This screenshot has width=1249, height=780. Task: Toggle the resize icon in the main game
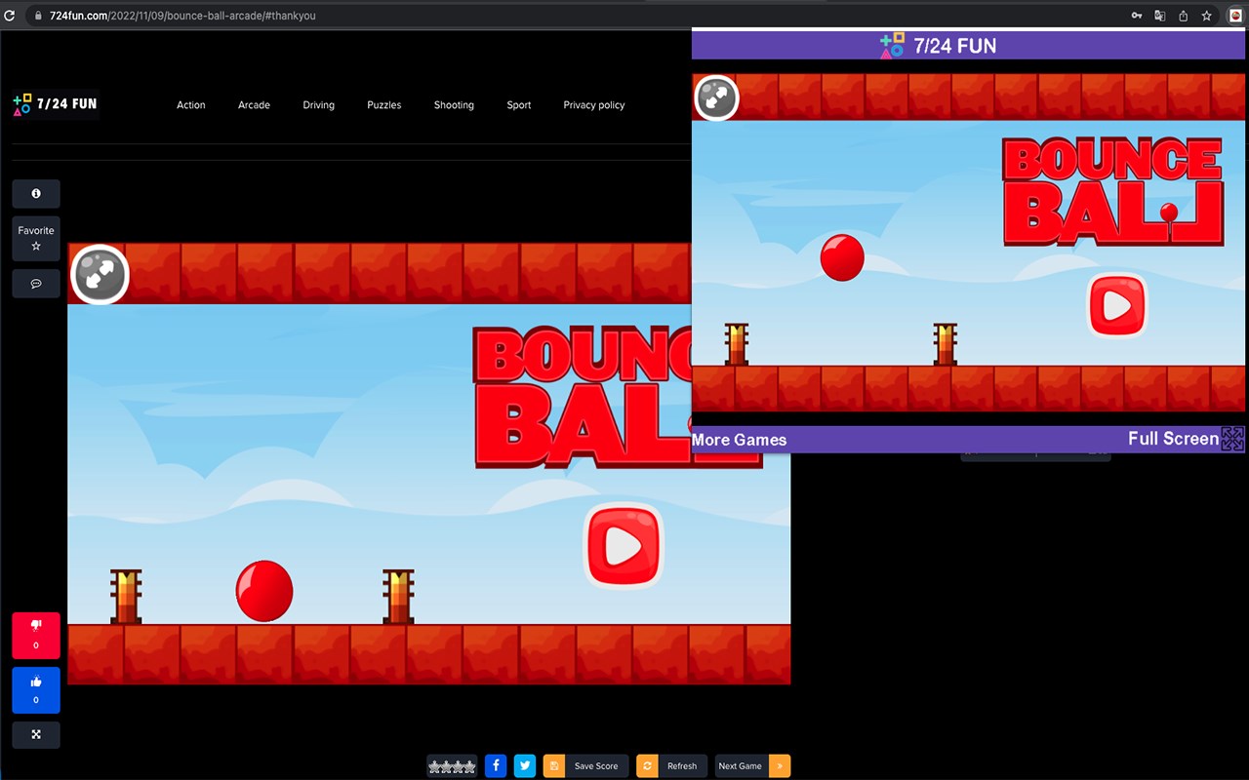[x=100, y=275]
